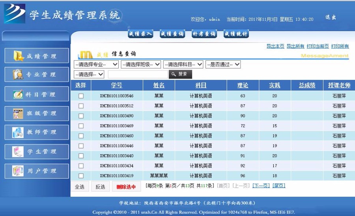This screenshot has width=355, height=216.
Task: Click the 搜索 button
Action: tap(180, 74)
